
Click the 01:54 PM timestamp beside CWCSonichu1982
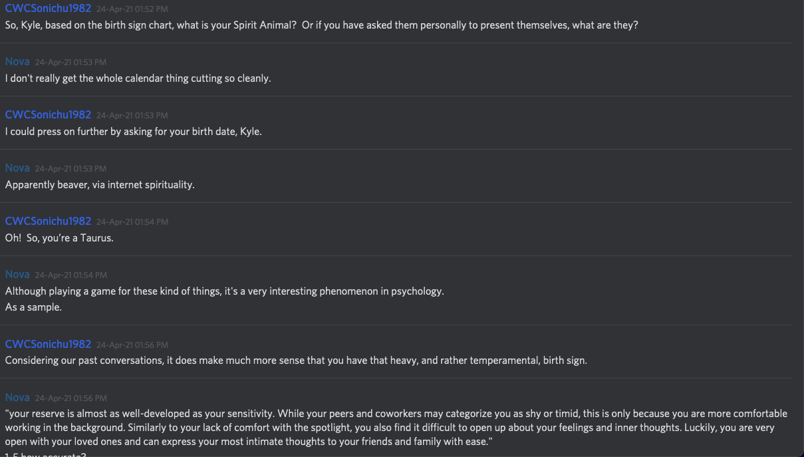tap(132, 222)
